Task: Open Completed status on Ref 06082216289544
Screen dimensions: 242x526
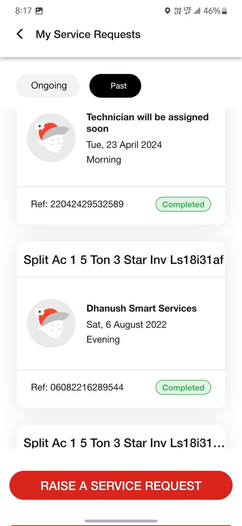Action: [x=183, y=387]
